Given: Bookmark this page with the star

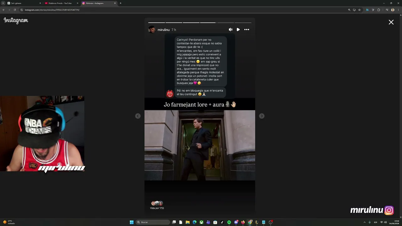Looking at the screenshot, I should [x=360, y=10].
